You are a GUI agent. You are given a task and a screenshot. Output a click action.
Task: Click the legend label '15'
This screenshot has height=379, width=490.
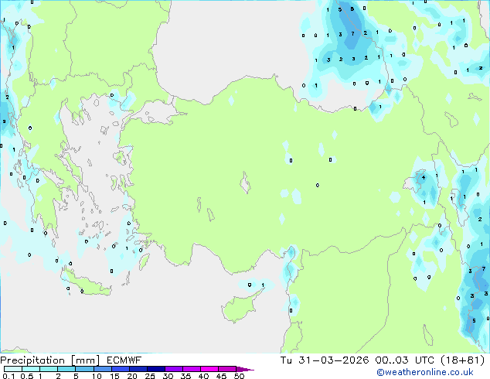click(x=114, y=376)
